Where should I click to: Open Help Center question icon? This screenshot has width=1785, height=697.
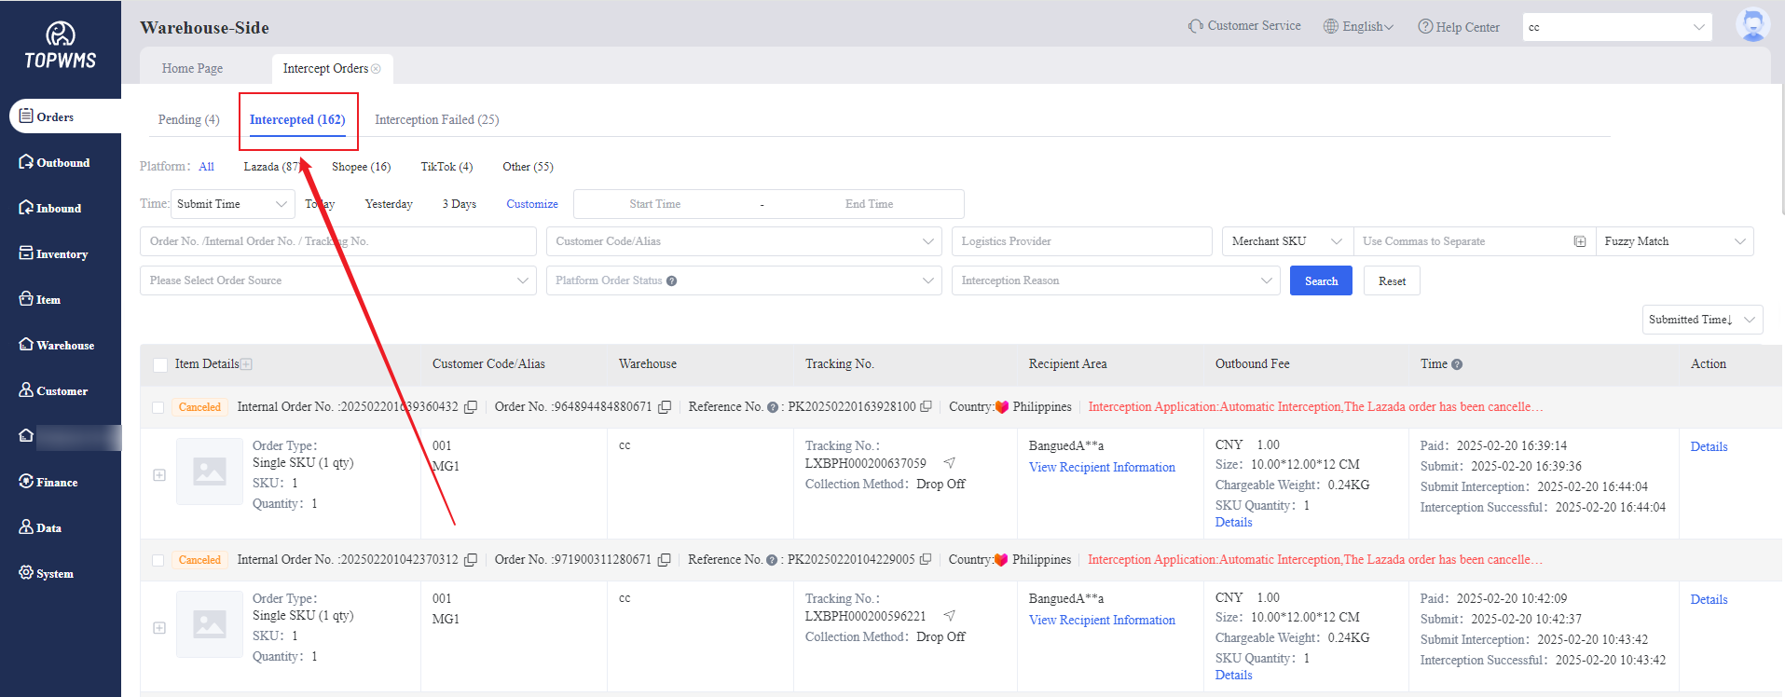(1424, 27)
